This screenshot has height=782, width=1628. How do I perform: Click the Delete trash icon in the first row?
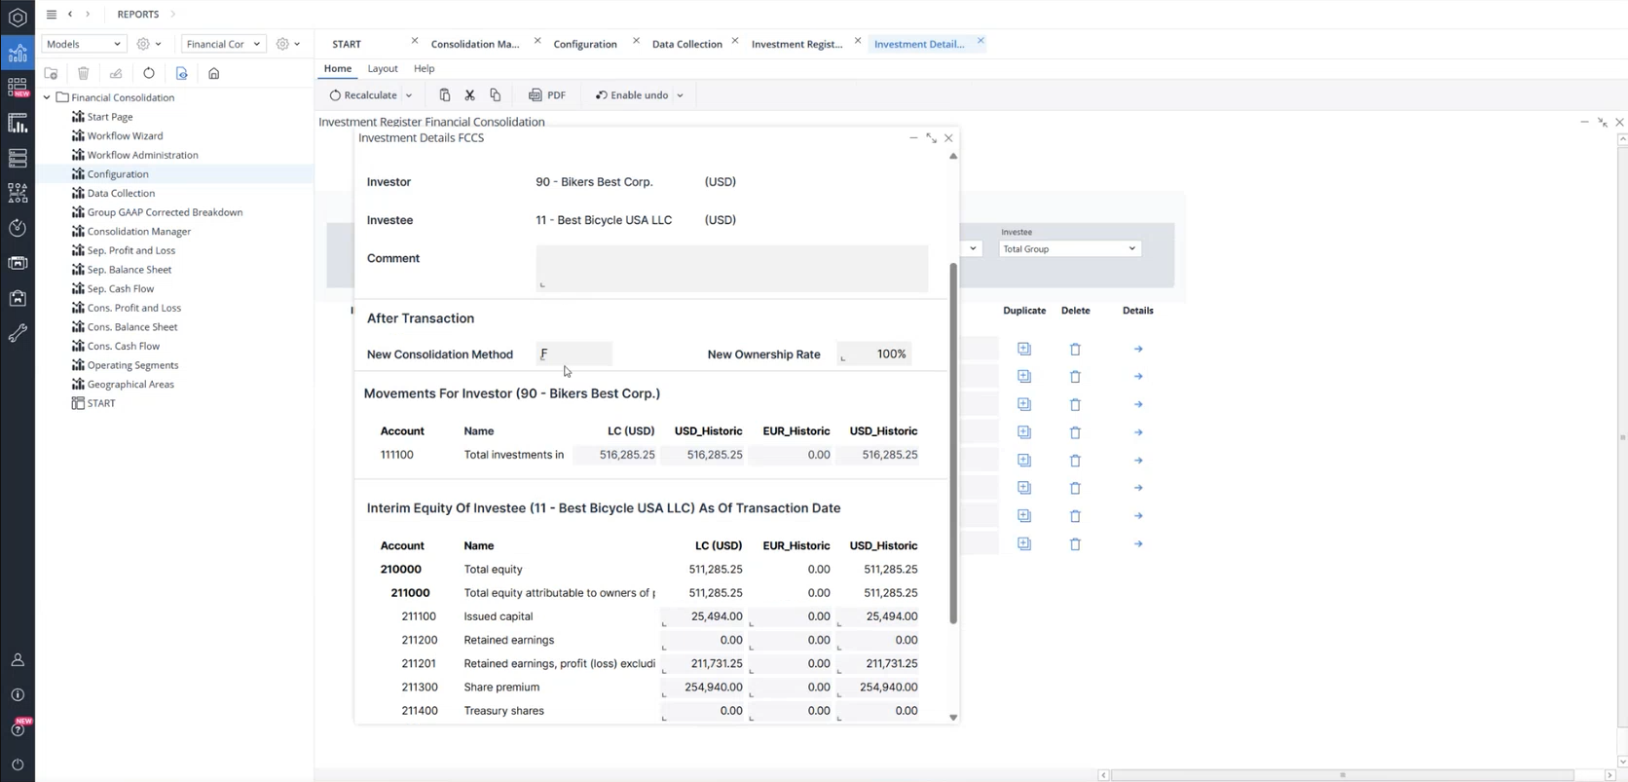coord(1075,349)
